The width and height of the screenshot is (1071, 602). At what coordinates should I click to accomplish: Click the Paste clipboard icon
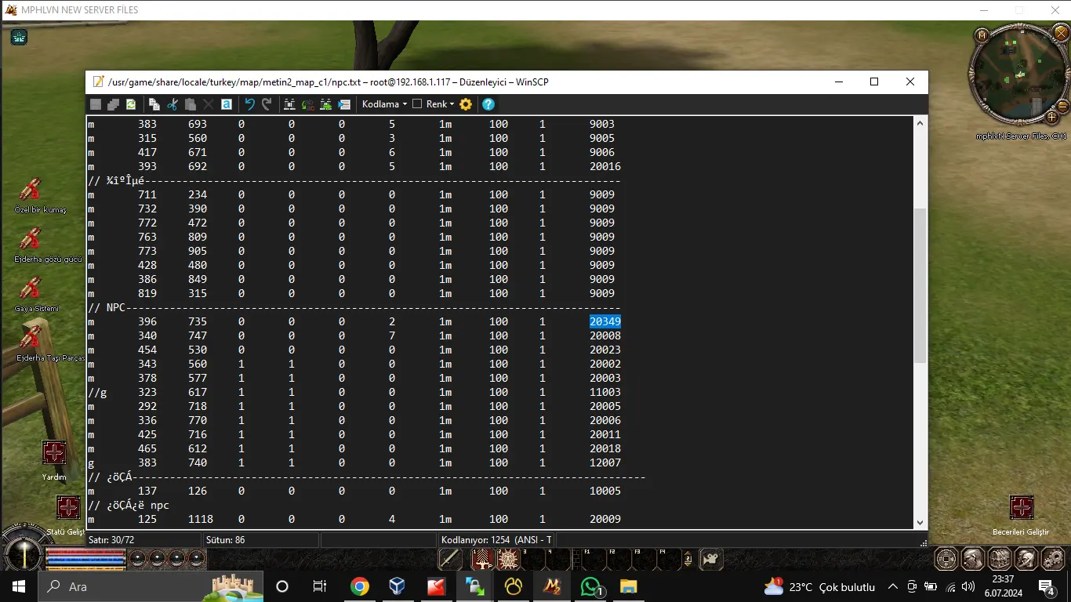191,104
